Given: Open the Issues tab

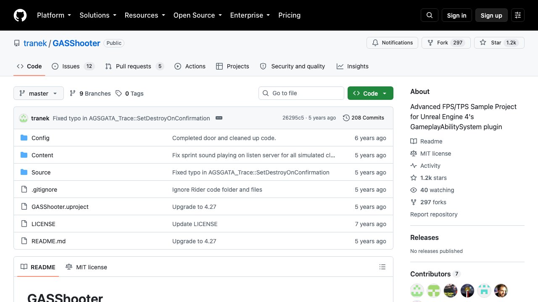Looking at the screenshot, I should click(x=73, y=66).
